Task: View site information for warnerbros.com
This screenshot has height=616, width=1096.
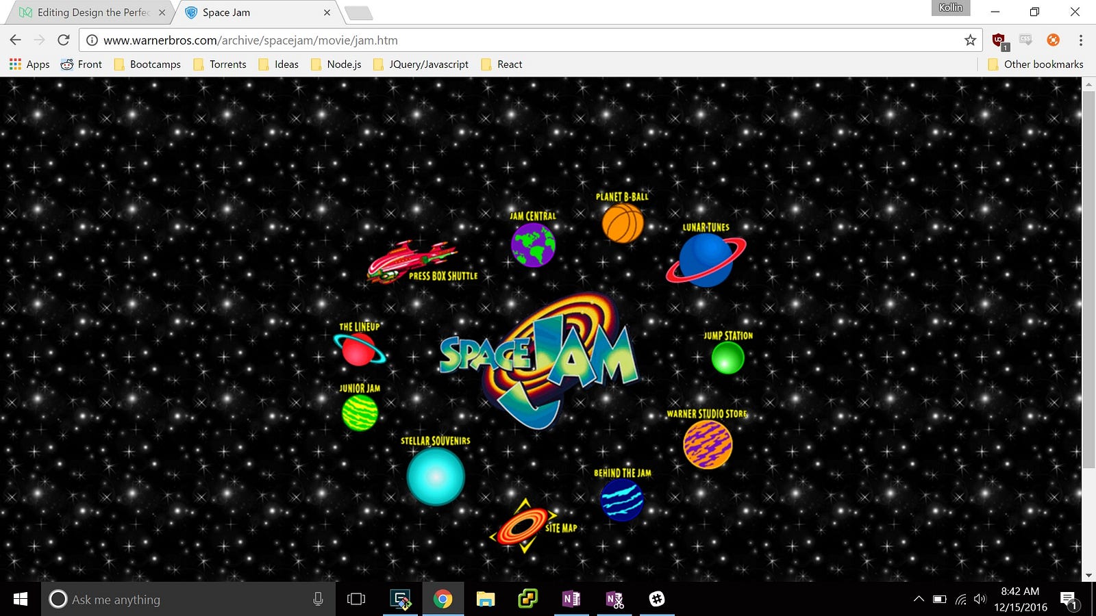Action: coord(92,40)
